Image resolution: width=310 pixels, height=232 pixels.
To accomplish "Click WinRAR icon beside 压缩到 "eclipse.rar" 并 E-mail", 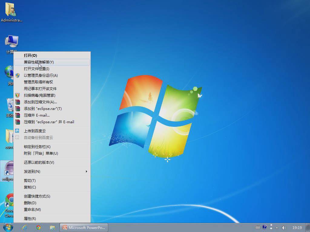I will pos(18,122).
